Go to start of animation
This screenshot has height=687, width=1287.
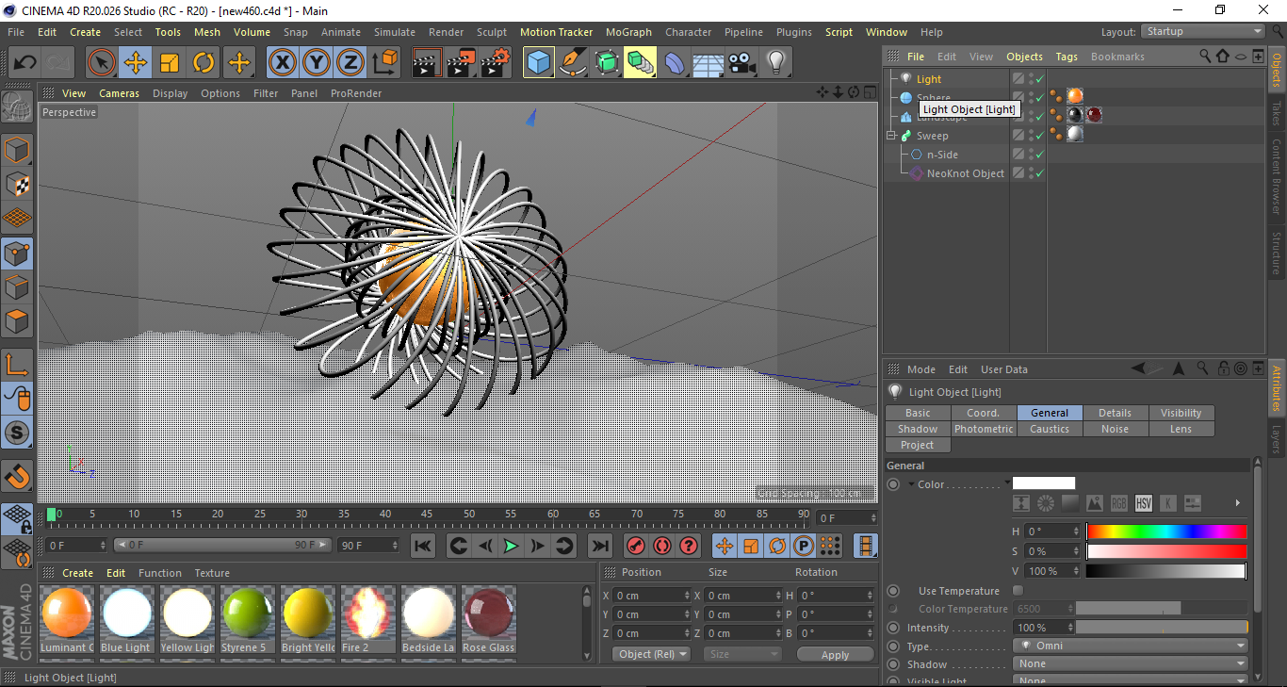[423, 546]
